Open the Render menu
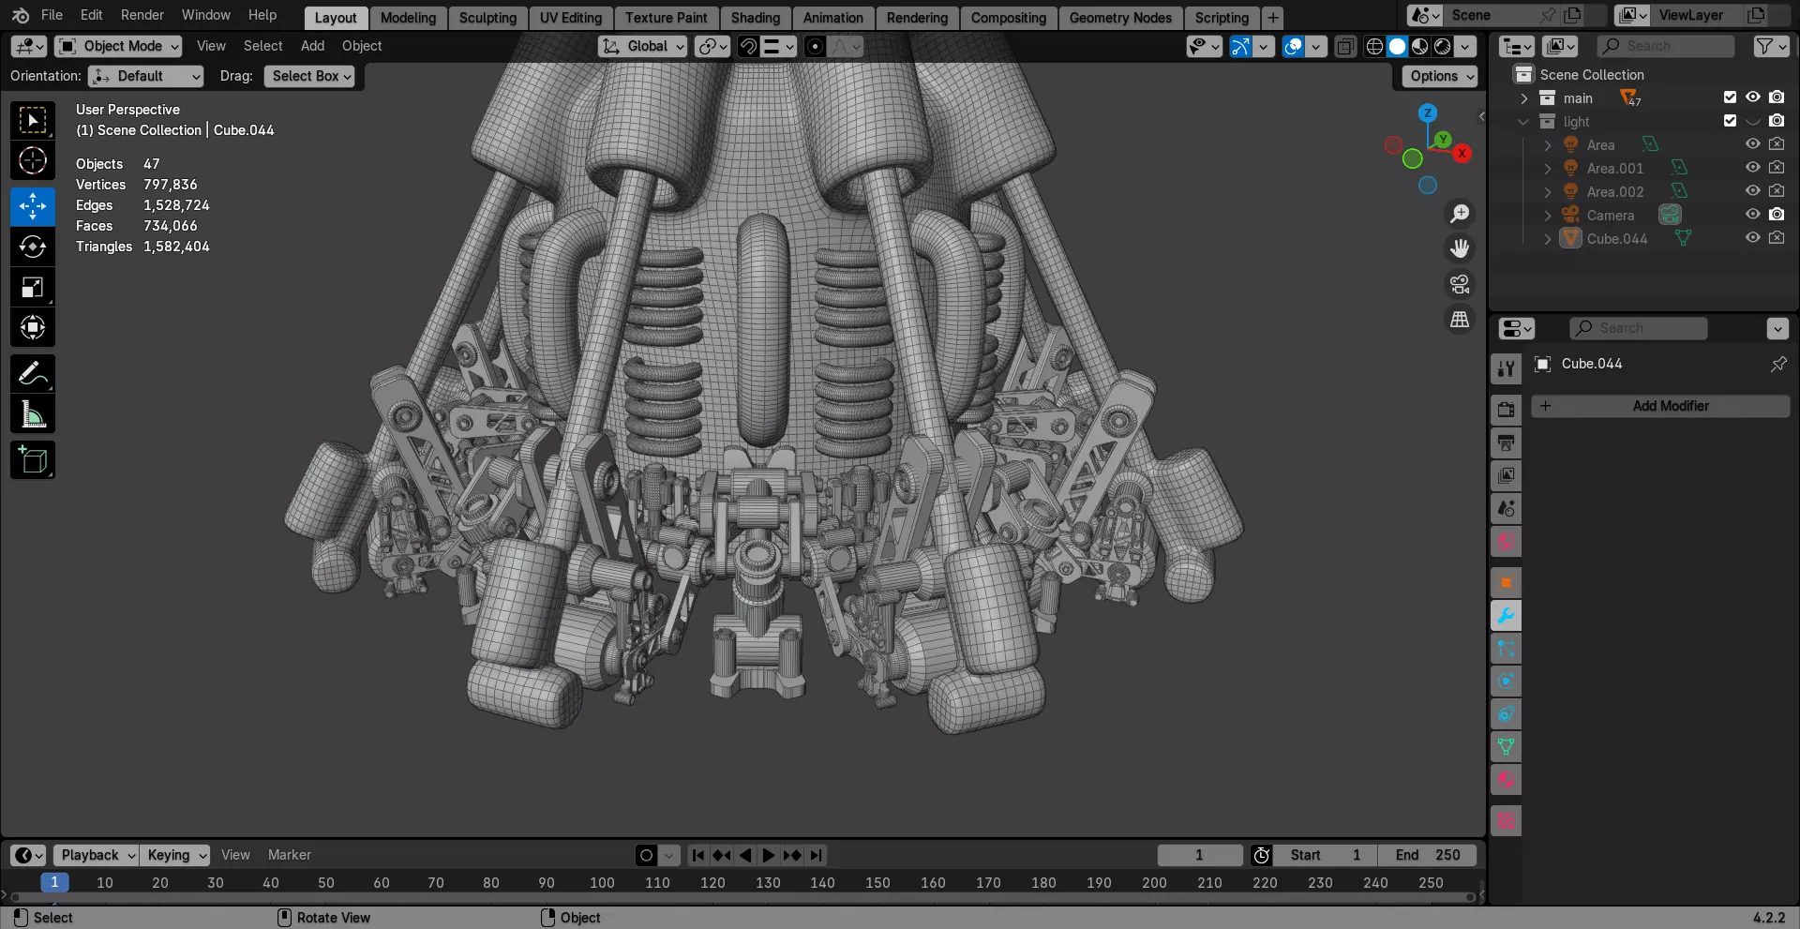1800x929 pixels. pyautogui.click(x=142, y=15)
